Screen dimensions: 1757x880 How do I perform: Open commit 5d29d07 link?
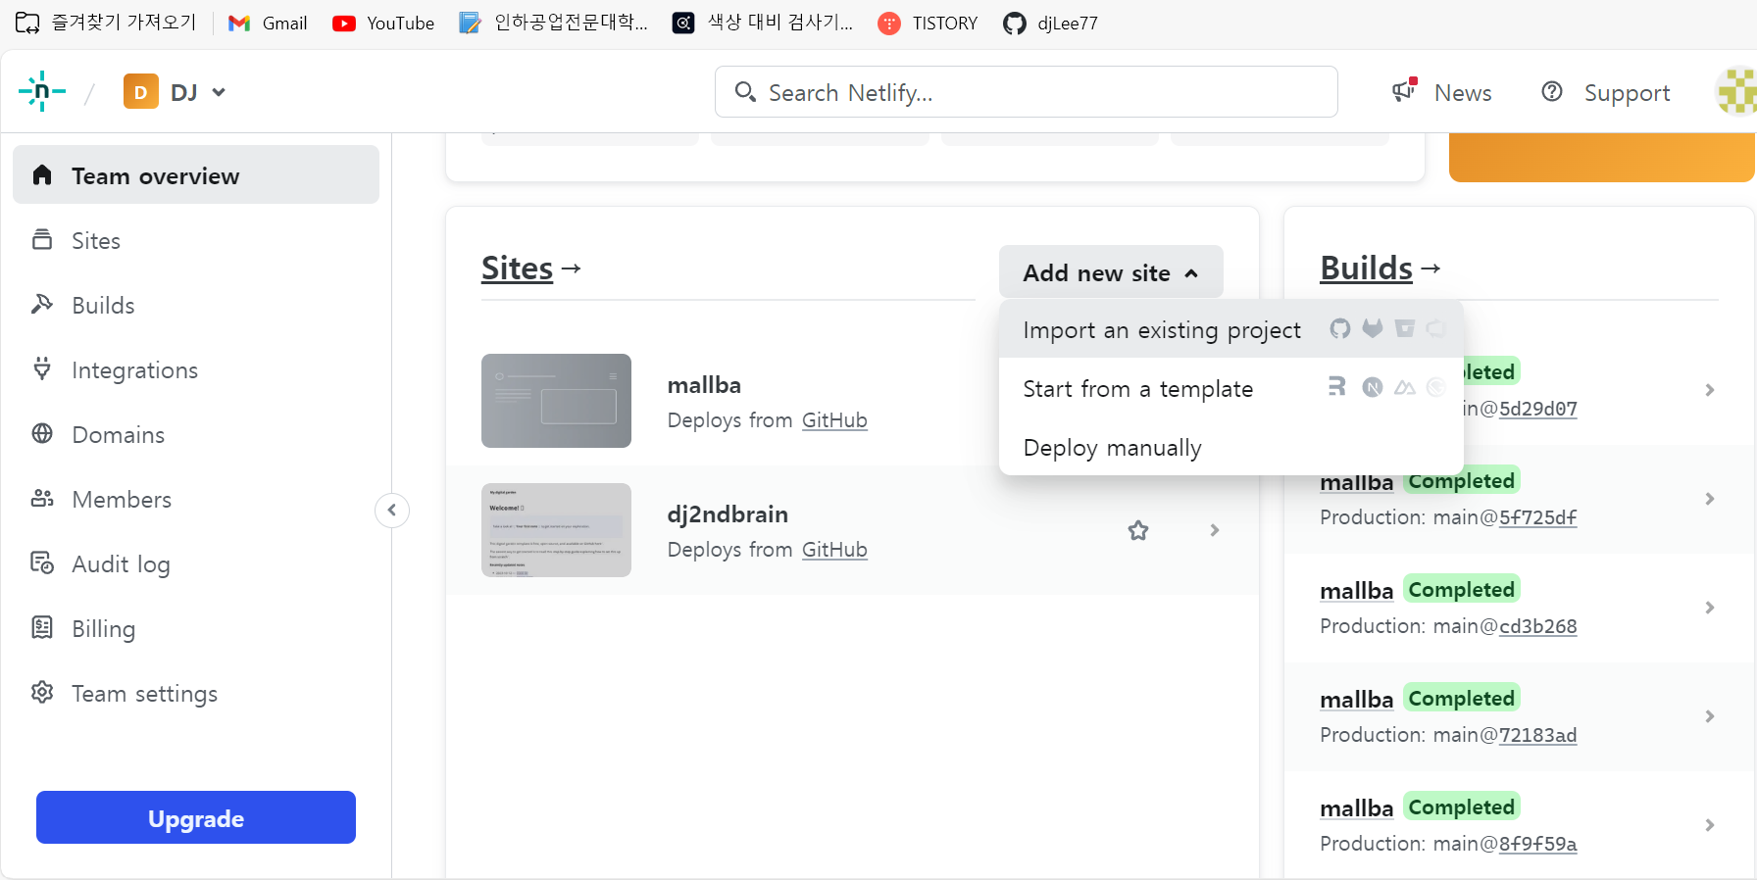tap(1537, 409)
